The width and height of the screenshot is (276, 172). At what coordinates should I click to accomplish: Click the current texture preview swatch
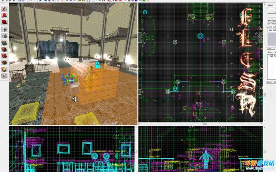click(272, 39)
